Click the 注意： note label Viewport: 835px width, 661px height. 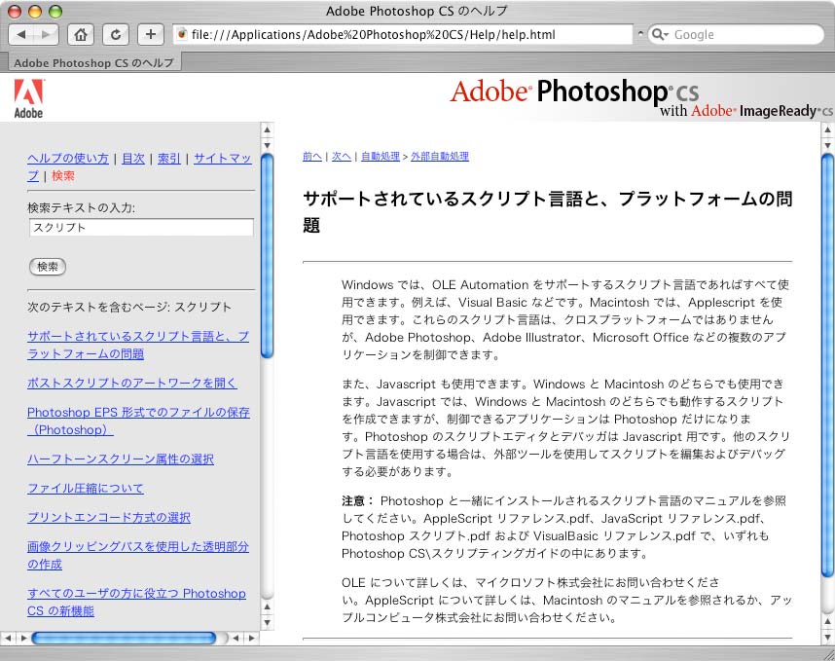pos(357,500)
